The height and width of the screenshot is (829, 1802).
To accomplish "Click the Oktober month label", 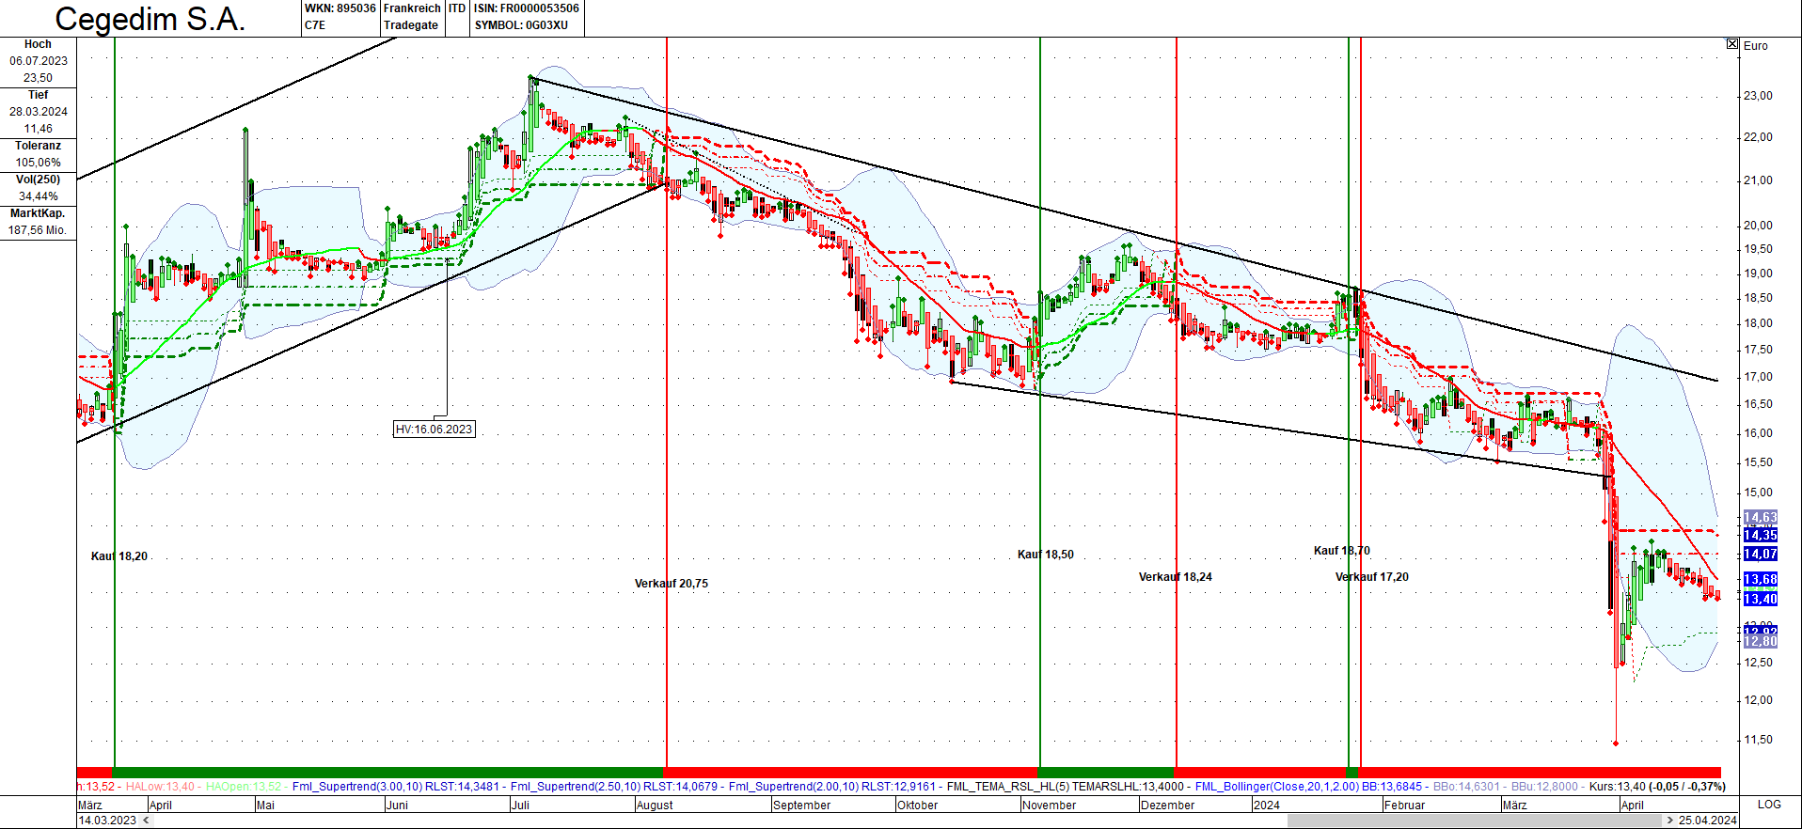I will [x=917, y=806].
